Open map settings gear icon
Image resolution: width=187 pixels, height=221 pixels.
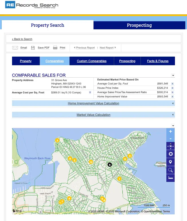170,154
